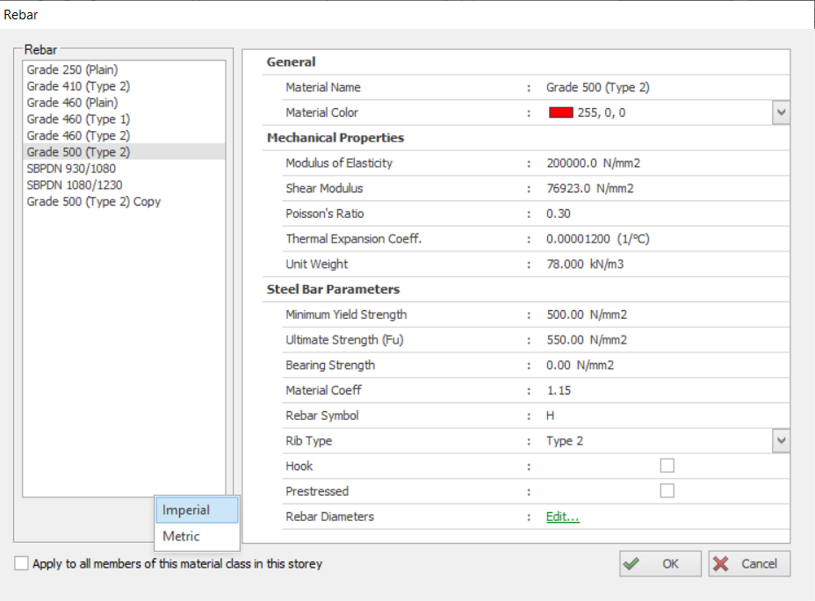Viewport: 815px width, 601px height.
Task: Choose Imperial from the units menu
Action: [x=197, y=510]
